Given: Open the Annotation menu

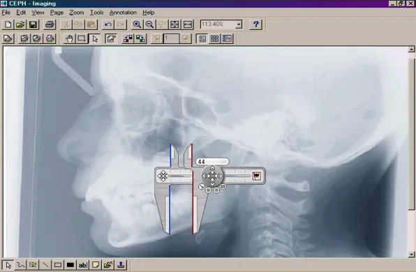Looking at the screenshot, I should coord(123,13).
